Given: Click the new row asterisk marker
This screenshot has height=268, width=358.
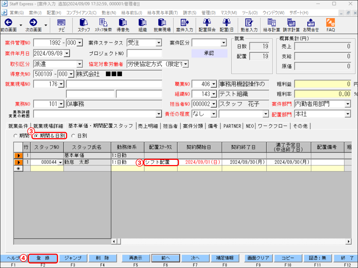Looking at the screenshot, I should [18, 169].
